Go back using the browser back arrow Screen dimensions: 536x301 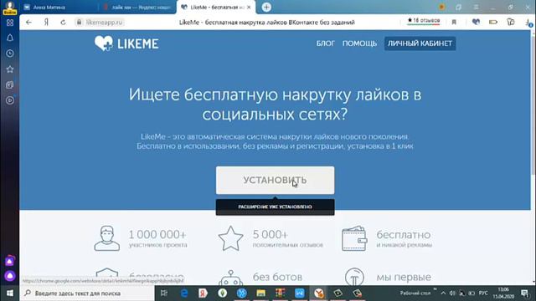(x=28, y=23)
